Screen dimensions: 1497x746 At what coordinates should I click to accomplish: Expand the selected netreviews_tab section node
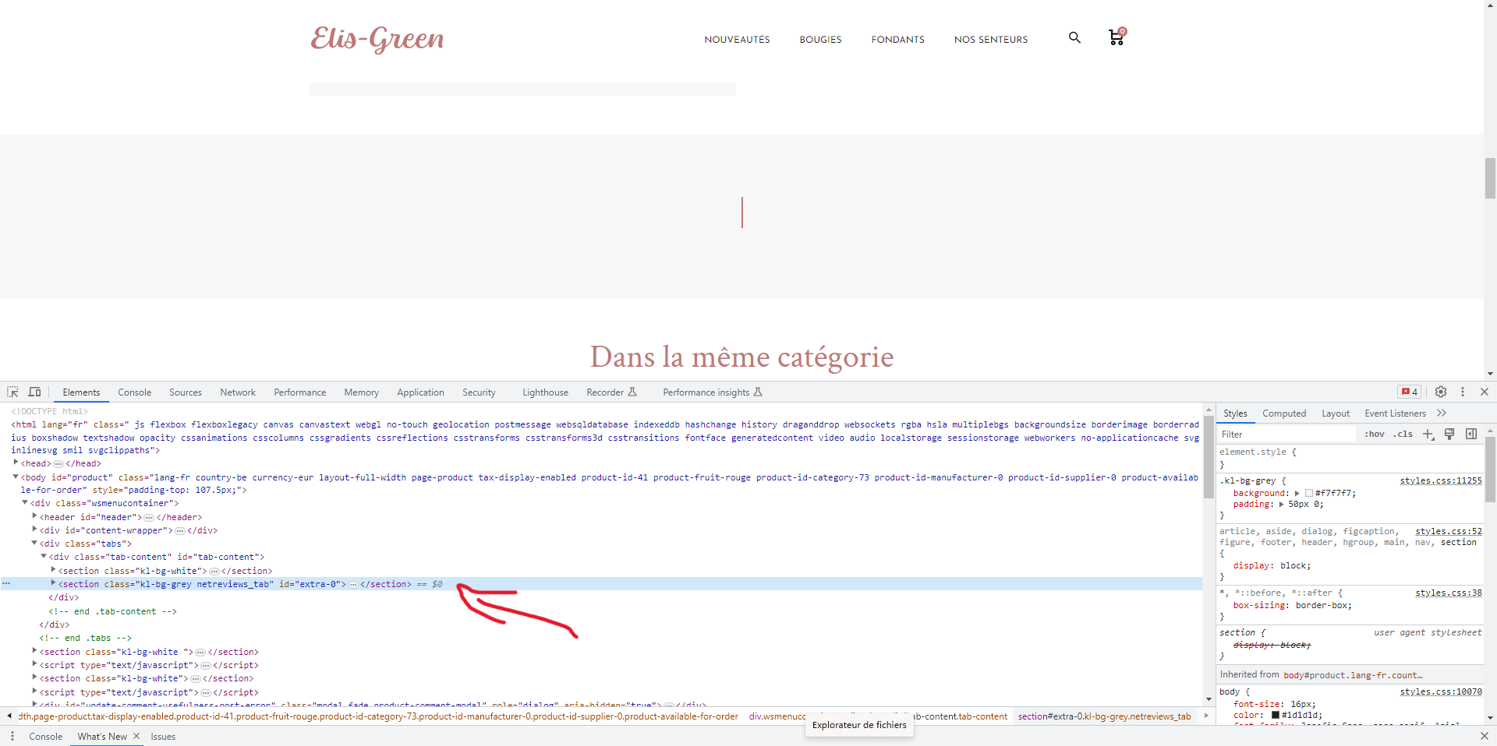point(53,583)
